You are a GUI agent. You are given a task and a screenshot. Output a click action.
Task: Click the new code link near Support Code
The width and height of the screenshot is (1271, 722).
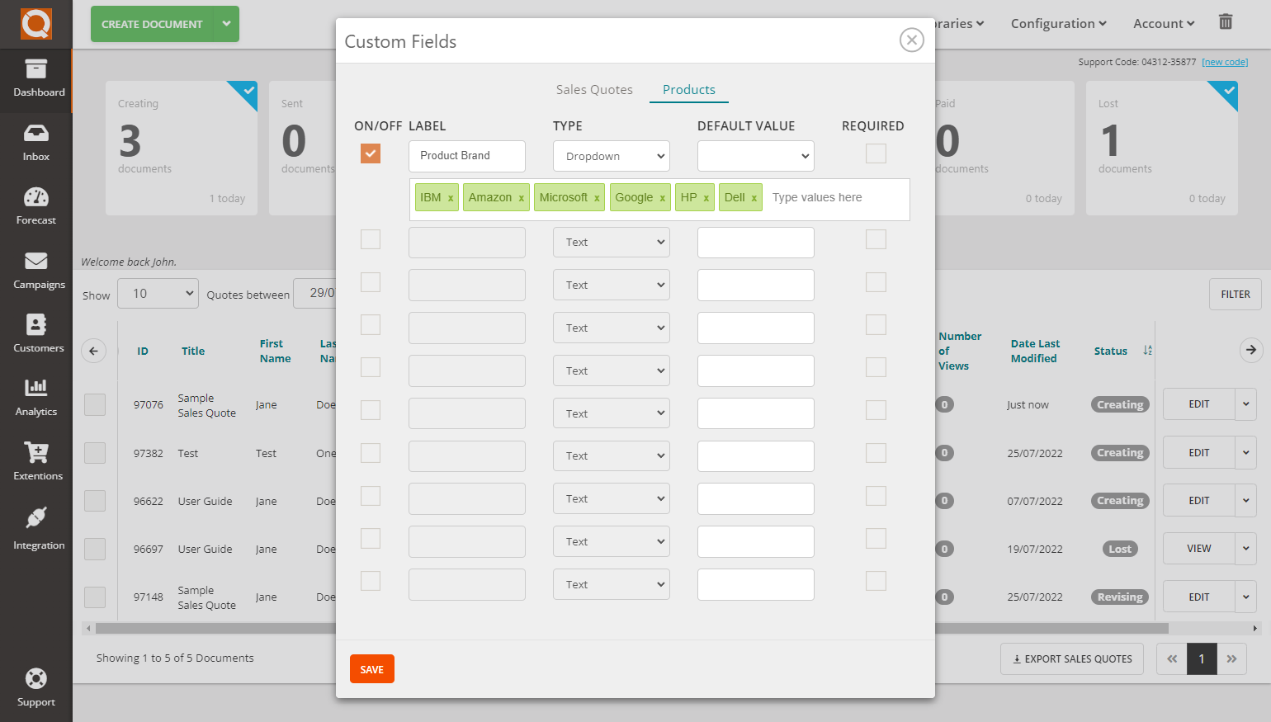click(1225, 61)
